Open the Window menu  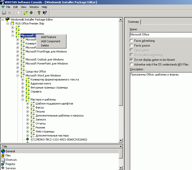pos(34,7)
